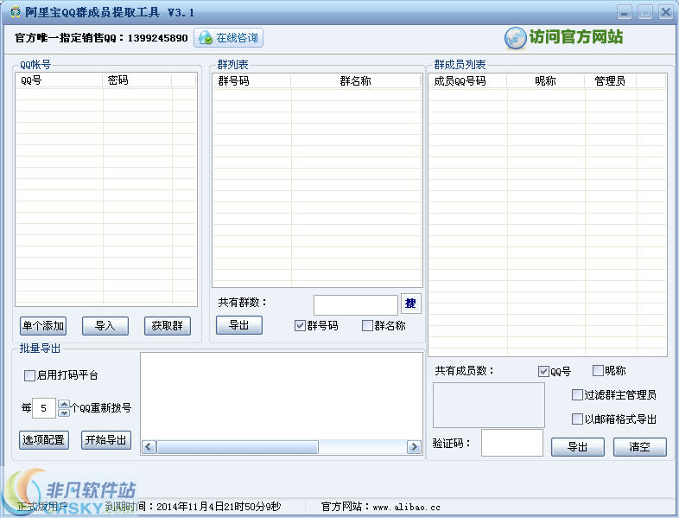This screenshot has height=518, width=679.
Task: Click 导出 button in member list panel
Action: pos(577,447)
